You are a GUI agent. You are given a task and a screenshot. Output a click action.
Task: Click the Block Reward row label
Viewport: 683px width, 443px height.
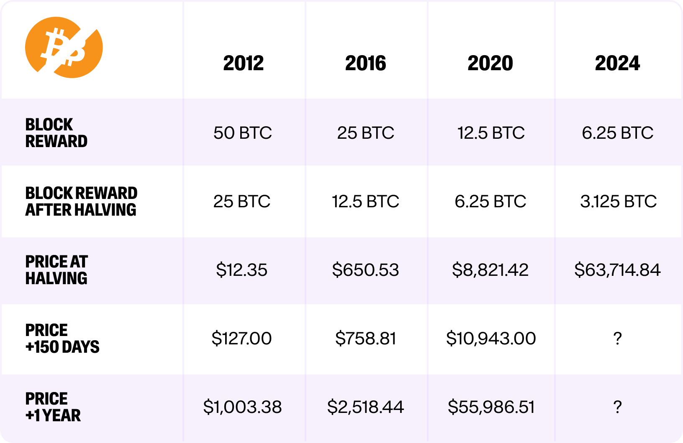(56, 133)
